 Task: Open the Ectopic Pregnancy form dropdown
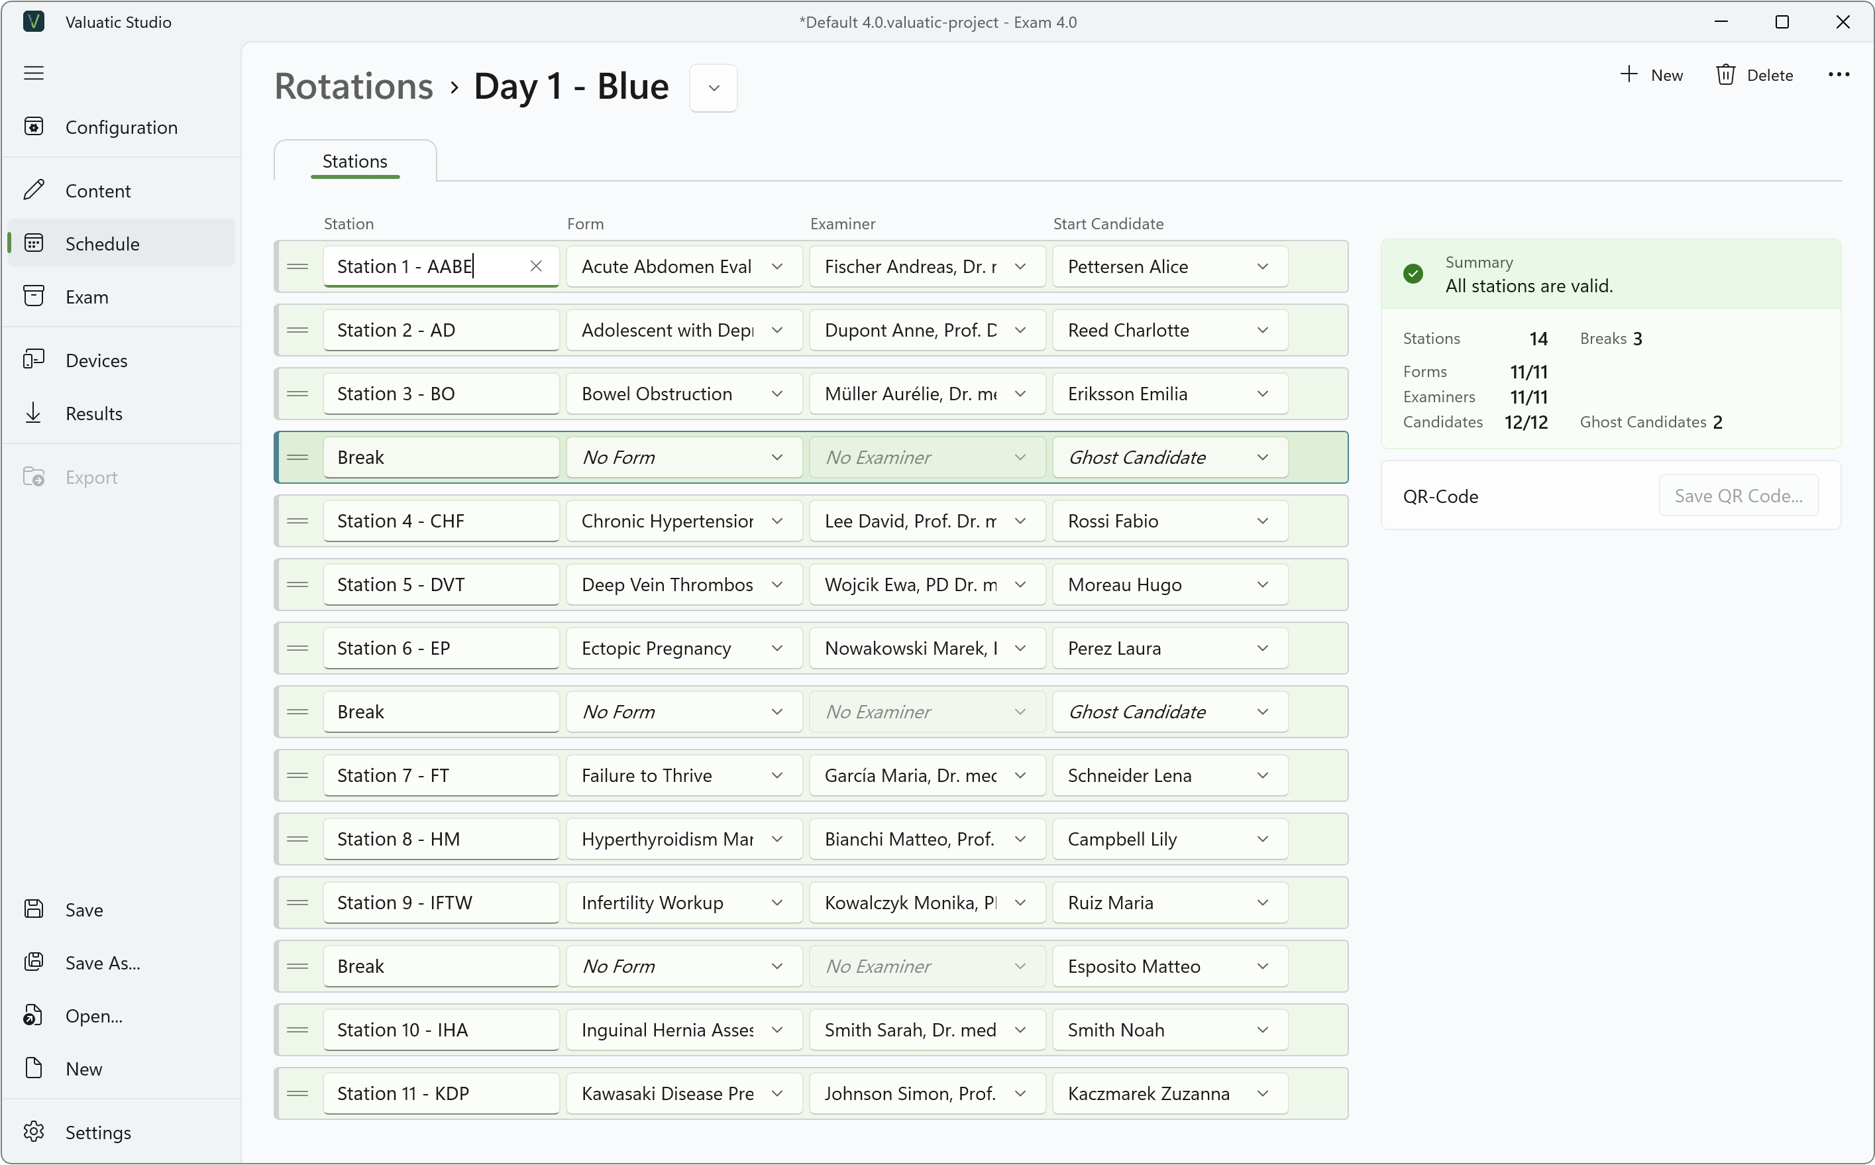point(684,648)
